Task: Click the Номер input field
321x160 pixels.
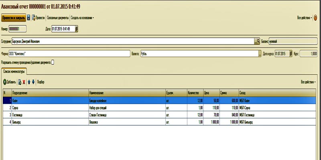Action: [x=17, y=29]
